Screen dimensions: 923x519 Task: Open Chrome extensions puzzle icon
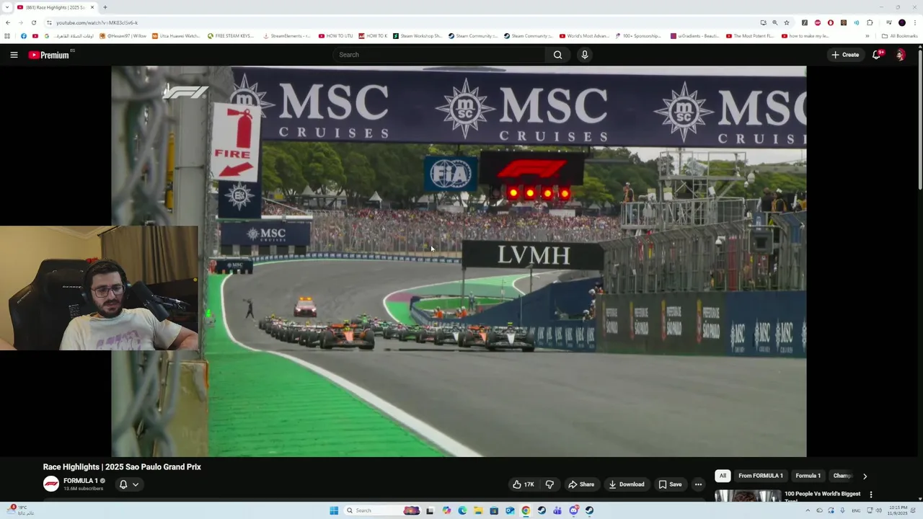870,22
